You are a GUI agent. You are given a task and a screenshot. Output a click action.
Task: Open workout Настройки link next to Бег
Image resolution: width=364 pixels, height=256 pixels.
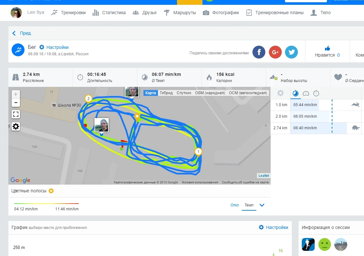(x=54, y=47)
